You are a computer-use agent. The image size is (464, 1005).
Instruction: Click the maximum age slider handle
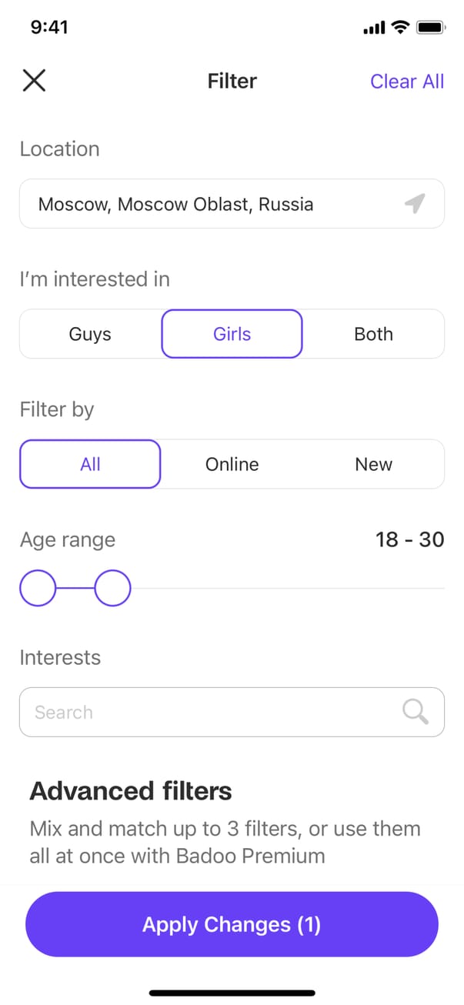click(x=112, y=589)
